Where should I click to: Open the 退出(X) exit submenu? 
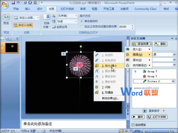[x=138, y=60]
